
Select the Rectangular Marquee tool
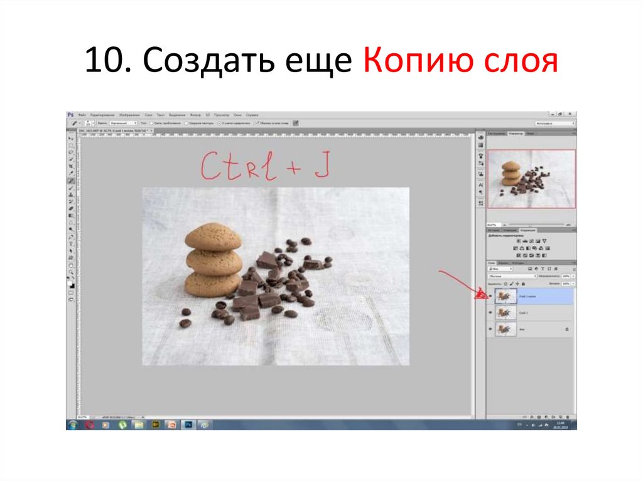click(71, 145)
